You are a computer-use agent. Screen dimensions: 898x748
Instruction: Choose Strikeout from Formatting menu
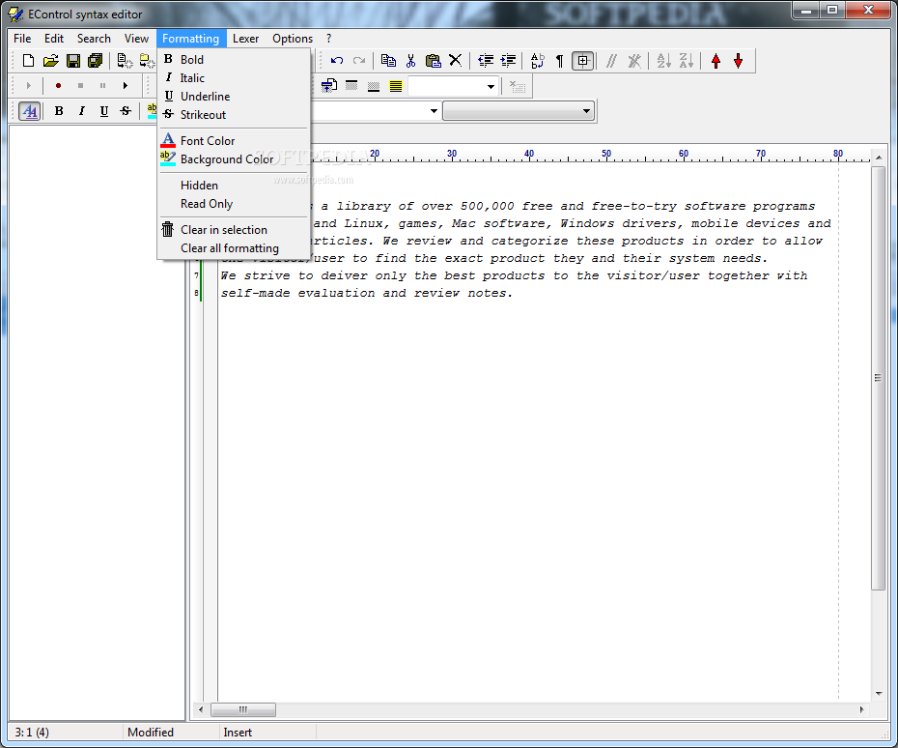click(234, 115)
